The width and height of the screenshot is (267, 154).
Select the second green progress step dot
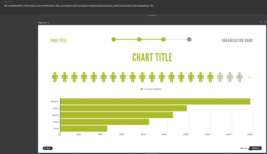pos(139,39)
